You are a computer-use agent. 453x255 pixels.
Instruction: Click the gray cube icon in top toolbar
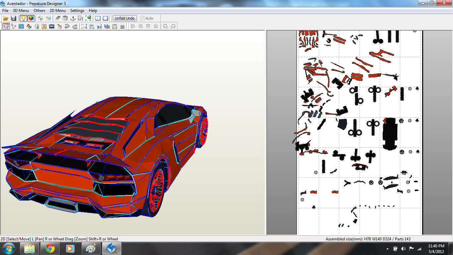(40, 18)
